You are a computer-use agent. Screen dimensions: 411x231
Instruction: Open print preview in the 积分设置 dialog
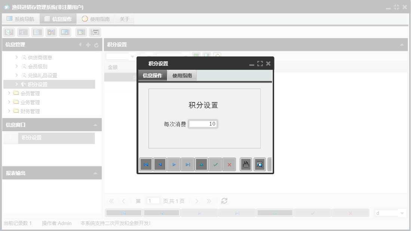(x=260, y=164)
